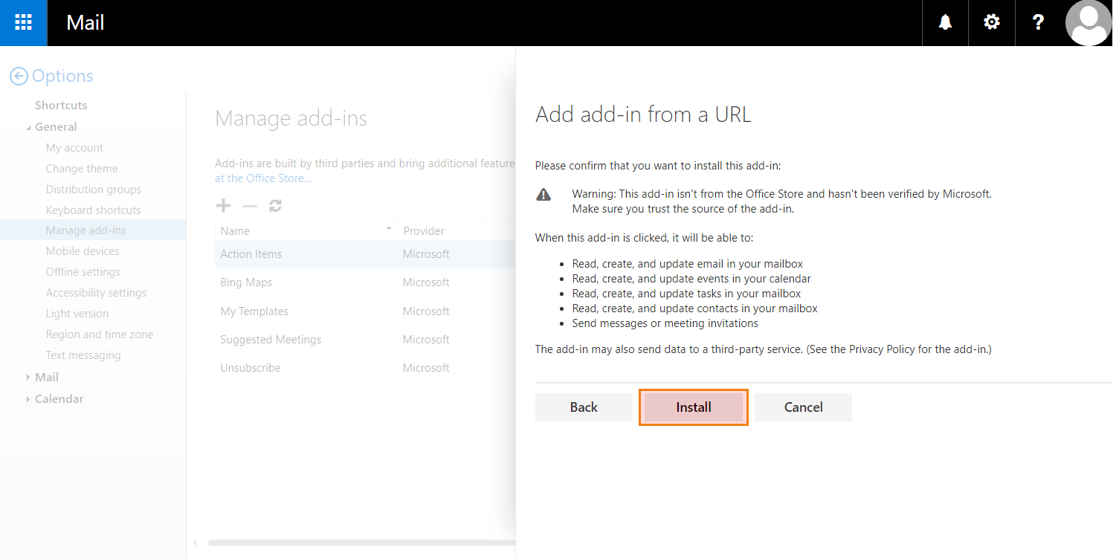Click the Cancel button
This screenshot has height=559, width=1113.
[803, 407]
